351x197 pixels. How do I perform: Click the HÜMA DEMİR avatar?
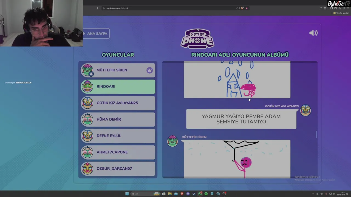(87, 119)
